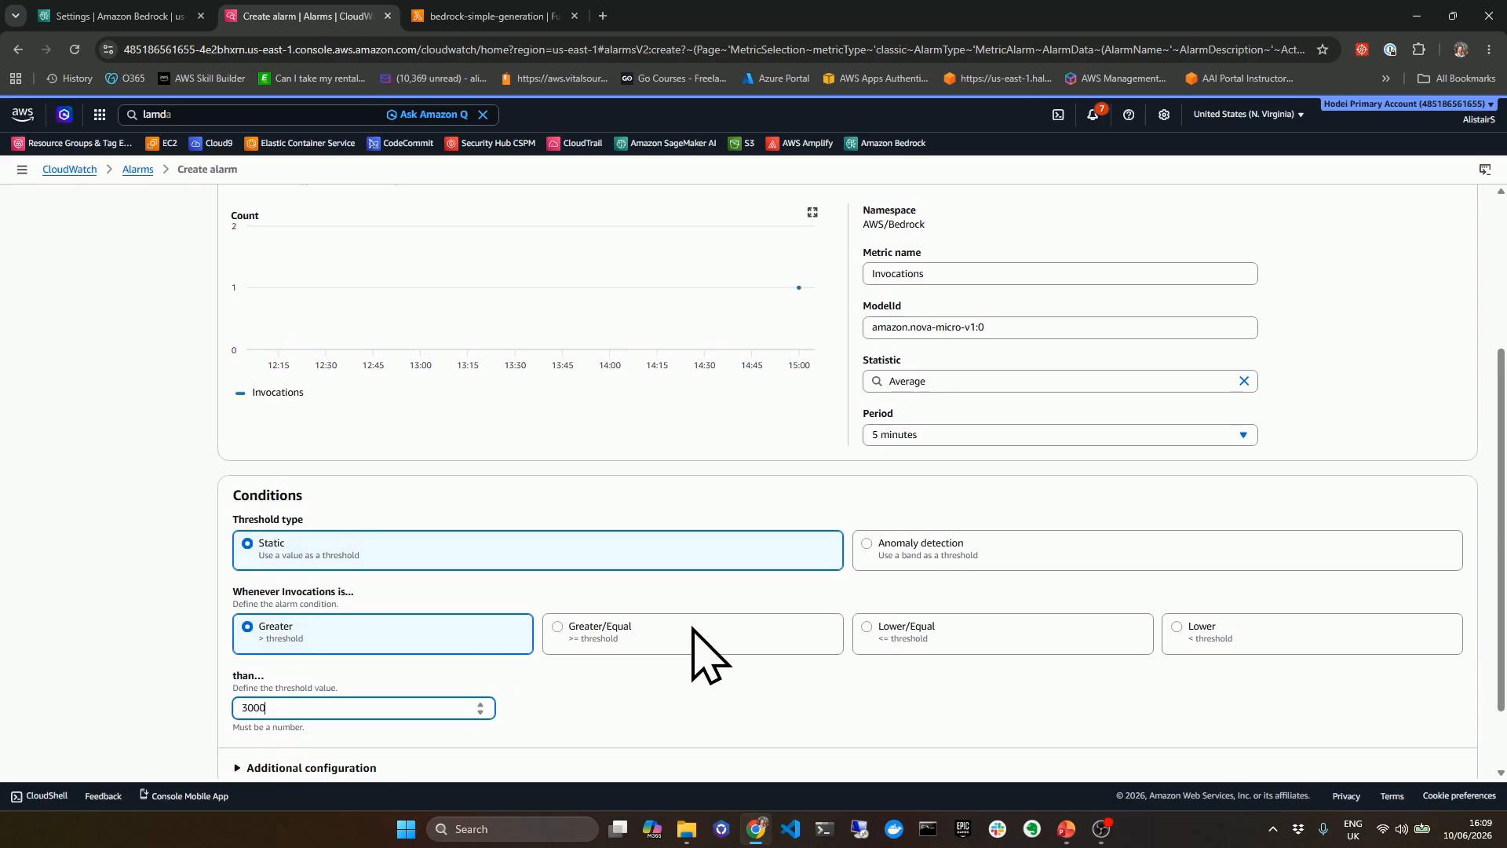Open a new browser tab

(602, 16)
